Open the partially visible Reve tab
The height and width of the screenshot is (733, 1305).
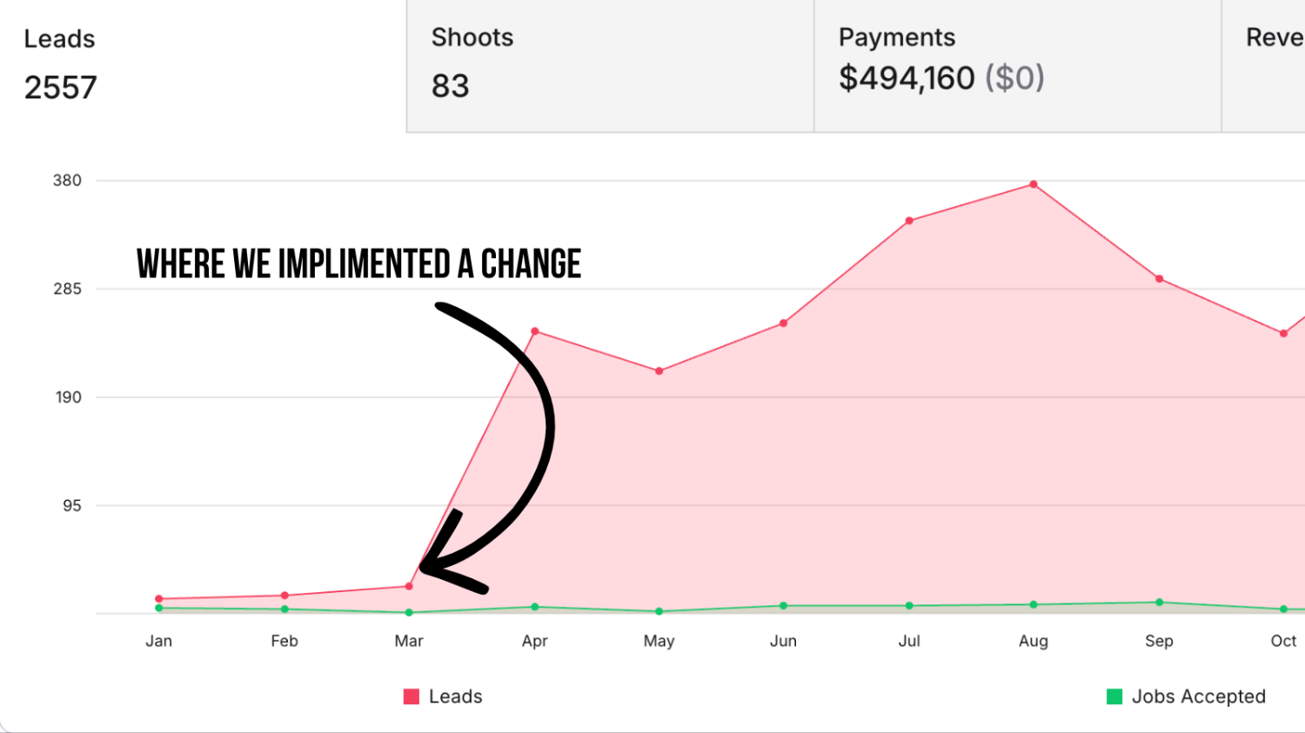[x=1263, y=66]
